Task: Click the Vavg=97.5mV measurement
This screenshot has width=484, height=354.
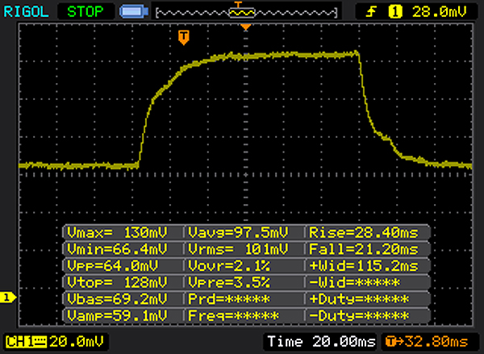Action: tap(238, 233)
